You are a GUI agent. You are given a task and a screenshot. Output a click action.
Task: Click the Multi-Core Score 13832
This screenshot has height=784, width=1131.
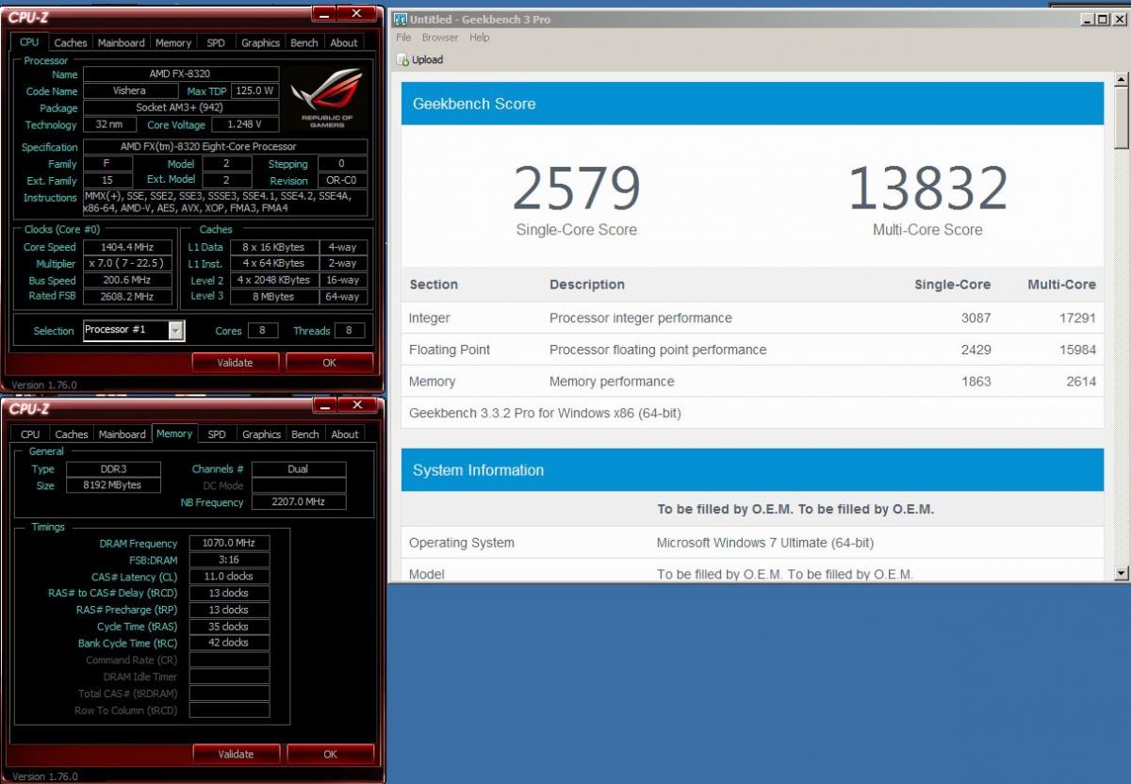927,188
